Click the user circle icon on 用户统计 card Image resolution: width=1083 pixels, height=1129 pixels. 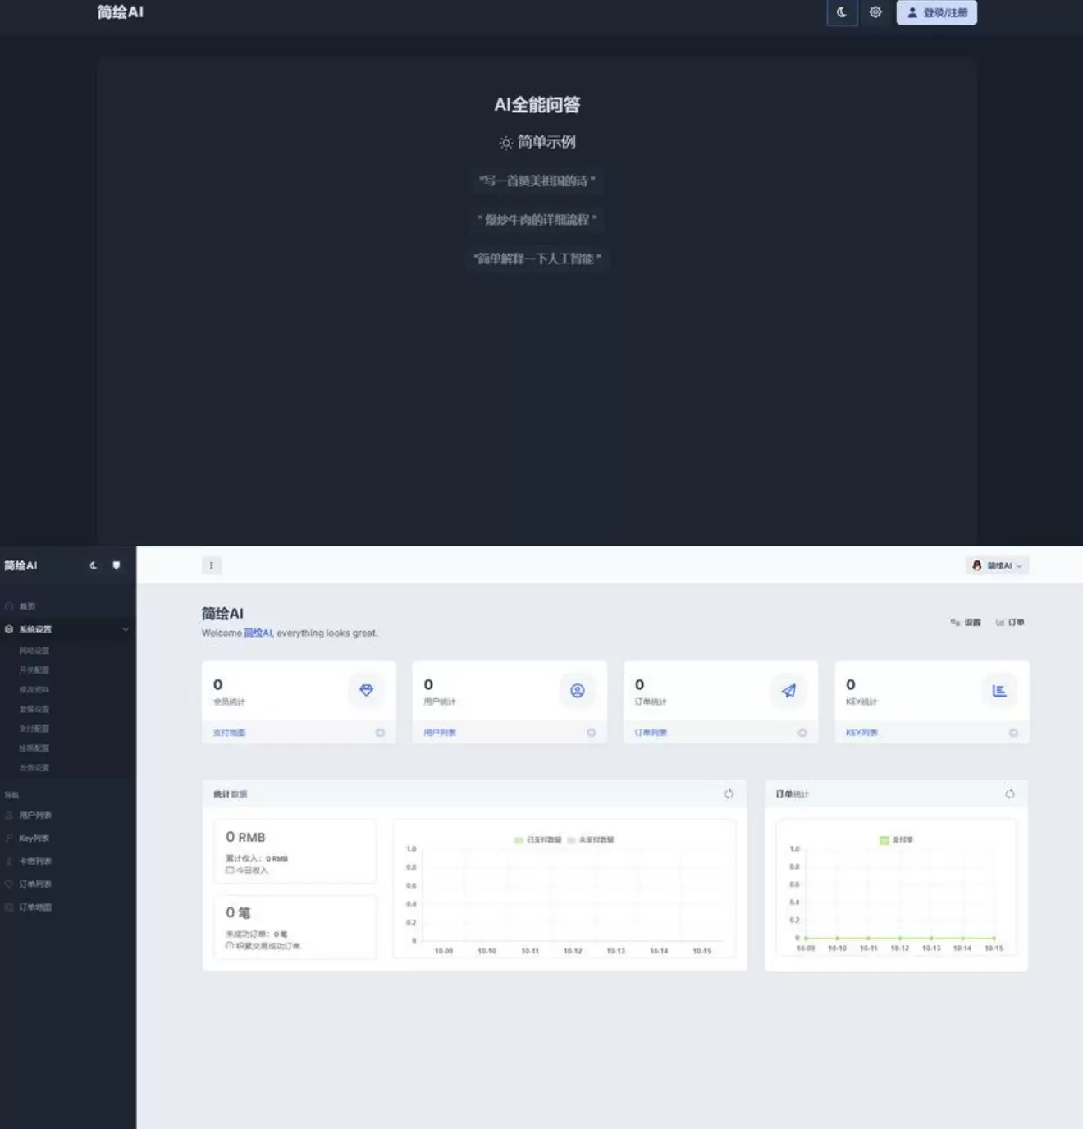point(578,691)
